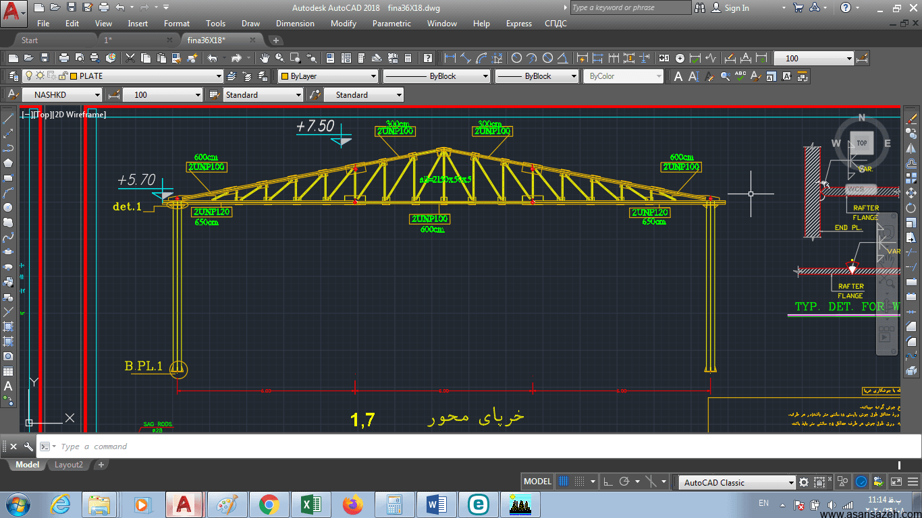This screenshot has width=922, height=518.
Task: Toggle Polar Tracking in status bar
Action: tap(624, 482)
